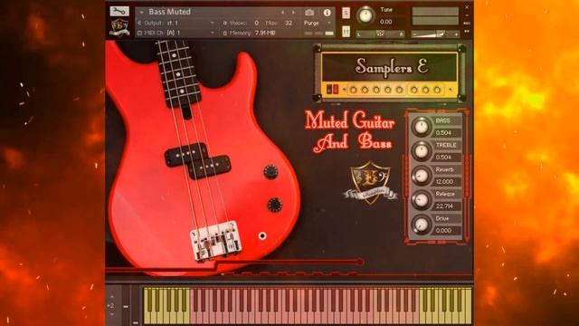Open instrument edit mode with wrench icon

click(x=119, y=11)
